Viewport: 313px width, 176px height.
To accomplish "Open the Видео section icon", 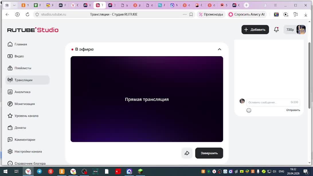I will 10,56.
